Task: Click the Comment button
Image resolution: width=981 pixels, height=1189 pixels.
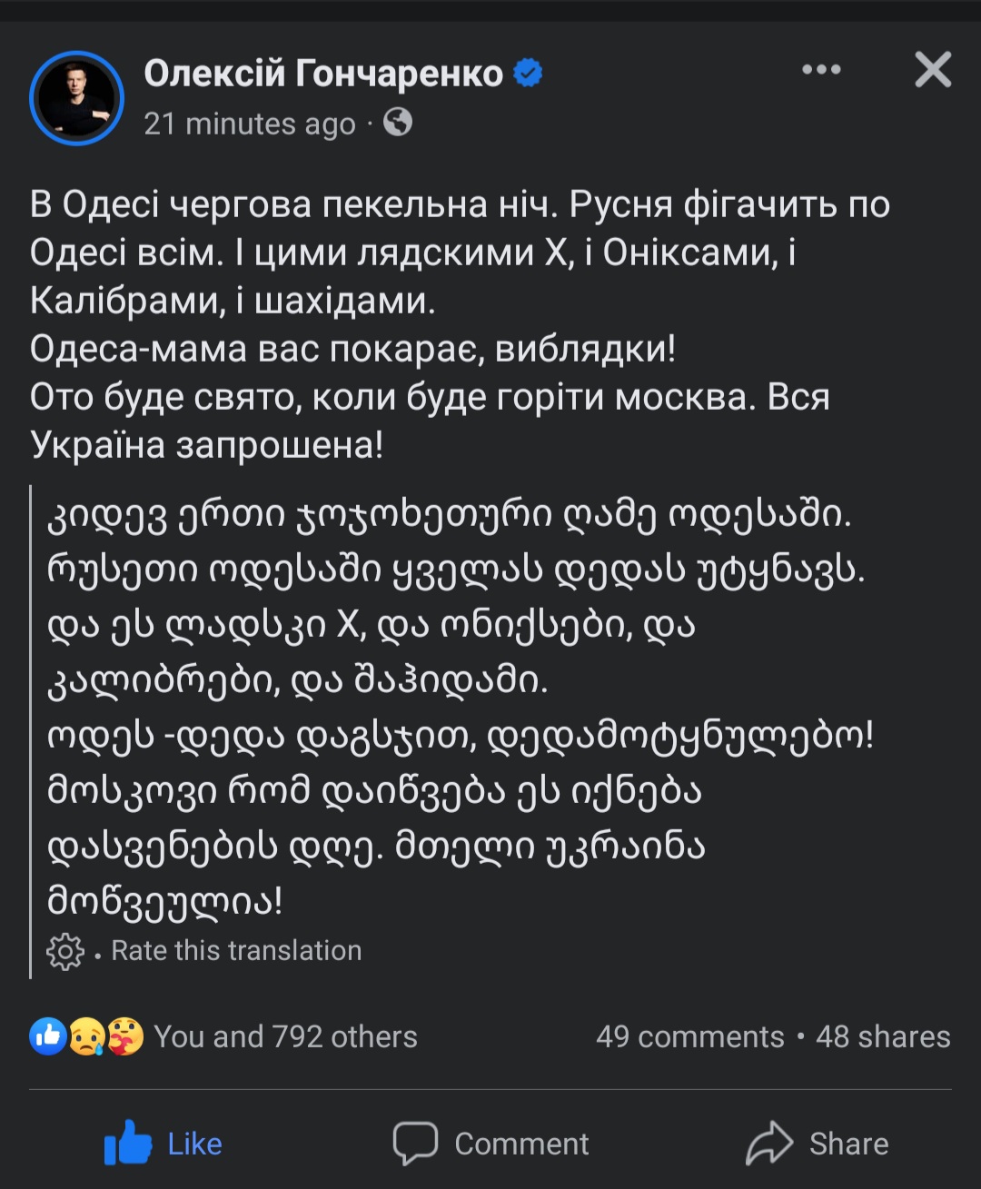Action: (490, 1144)
